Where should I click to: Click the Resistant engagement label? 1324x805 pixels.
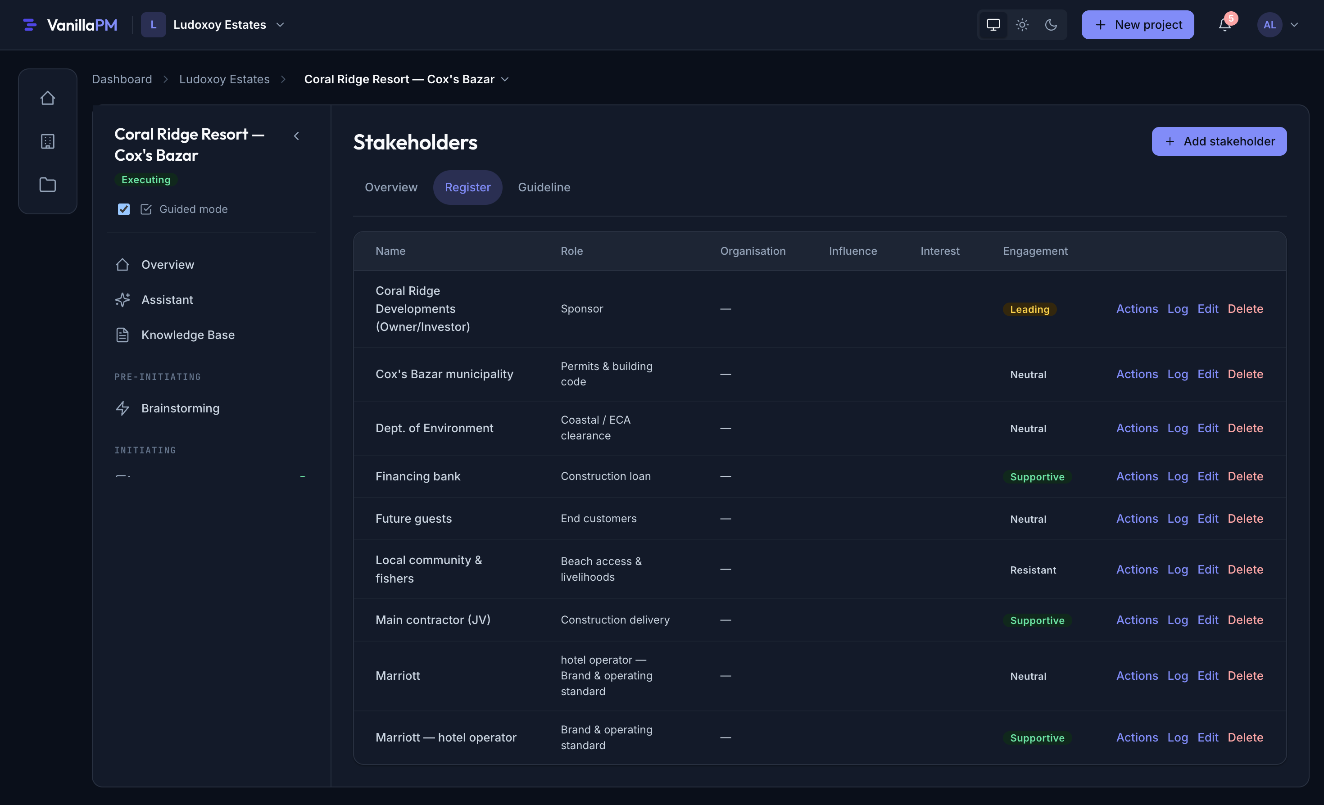pyautogui.click(x=1033, y=570)
